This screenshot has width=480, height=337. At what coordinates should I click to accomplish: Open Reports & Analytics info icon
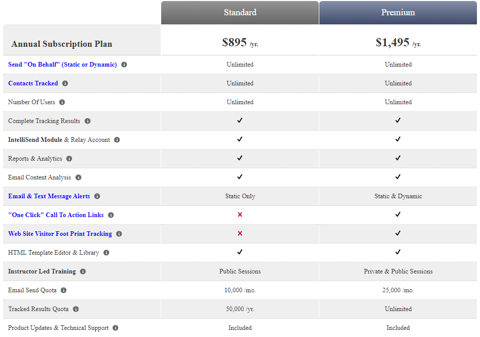point(69,159)
